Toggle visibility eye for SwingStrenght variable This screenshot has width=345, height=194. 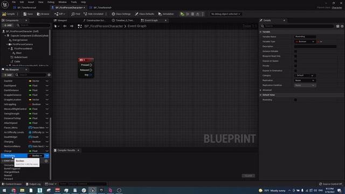(47, 114)
